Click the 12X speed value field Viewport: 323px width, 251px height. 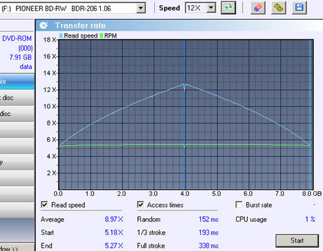196,8
